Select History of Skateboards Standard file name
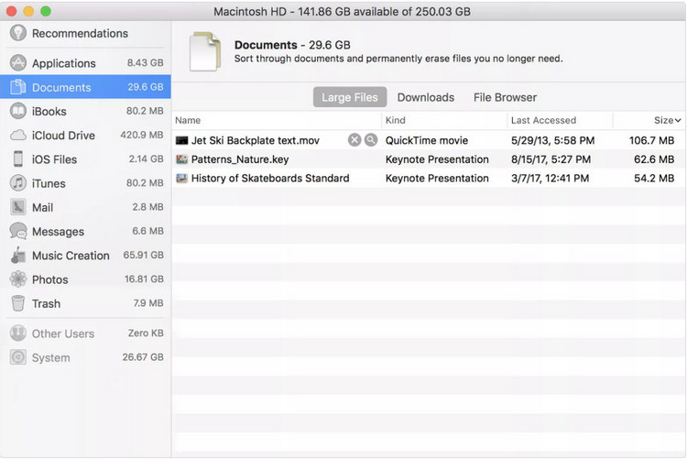This screenshot has width=687, height=459. (x=270, y=178)
